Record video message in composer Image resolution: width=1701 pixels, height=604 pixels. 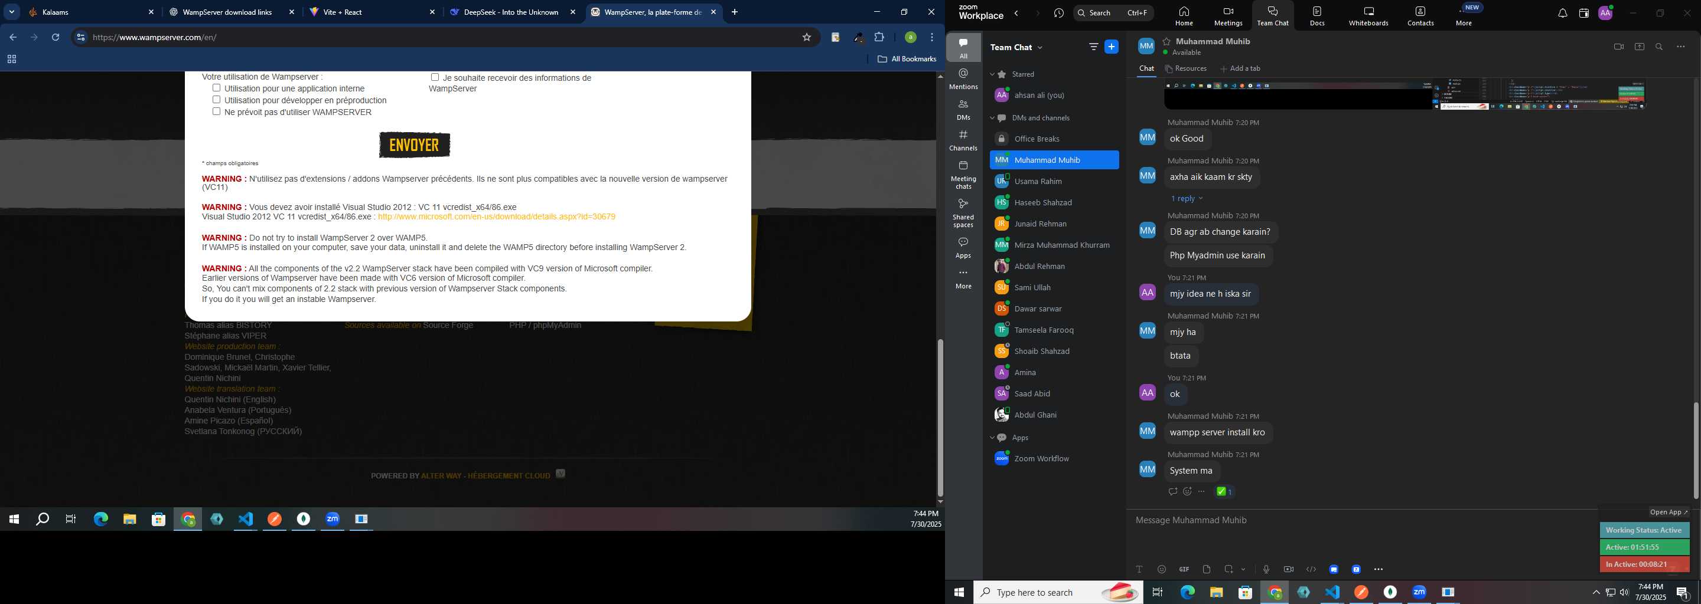pyautogui.click(x=1288, y=569)
